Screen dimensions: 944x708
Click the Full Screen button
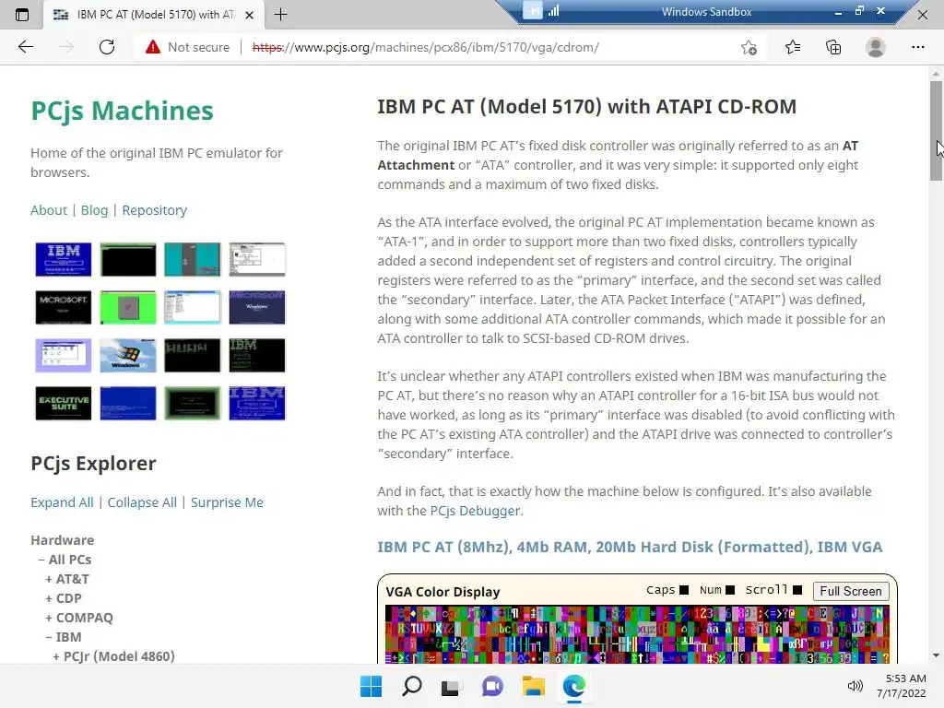click(851, 591)
